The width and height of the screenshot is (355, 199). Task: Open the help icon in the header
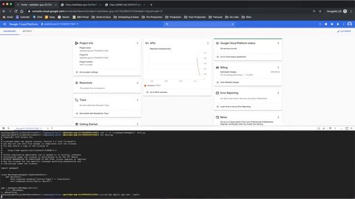(332, 24)
